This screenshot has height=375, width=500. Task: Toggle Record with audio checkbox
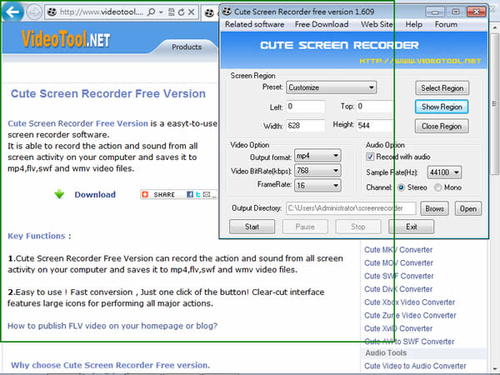click(x=370, y=157)
